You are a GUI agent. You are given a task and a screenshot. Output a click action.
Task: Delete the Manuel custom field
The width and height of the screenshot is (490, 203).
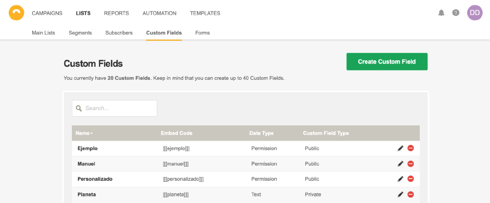click(411, 163)
